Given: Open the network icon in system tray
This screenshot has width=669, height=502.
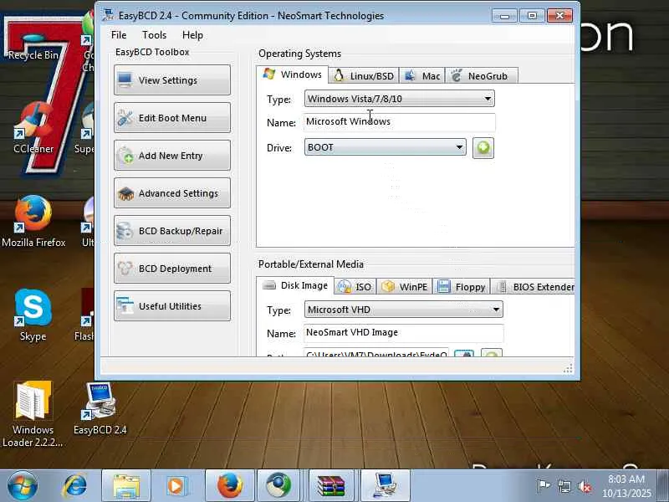Looking at the screenshot, I should click(x=564, y=486).
